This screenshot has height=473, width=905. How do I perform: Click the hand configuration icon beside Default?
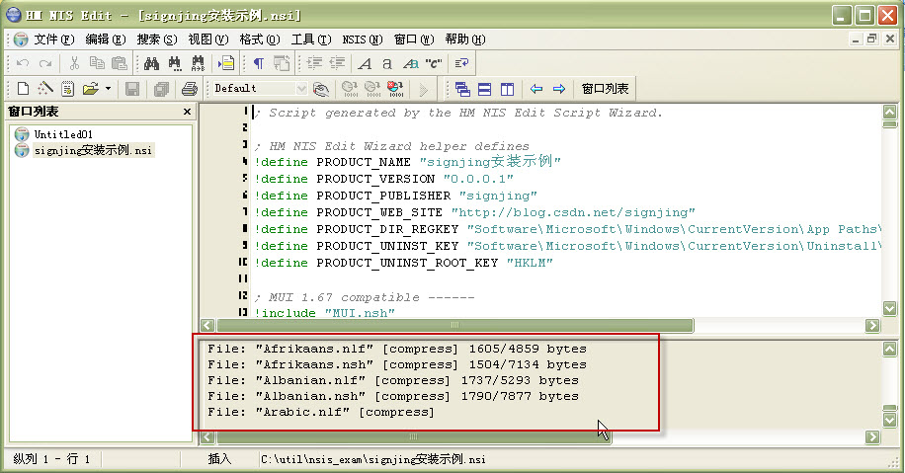tap(321, 89)
